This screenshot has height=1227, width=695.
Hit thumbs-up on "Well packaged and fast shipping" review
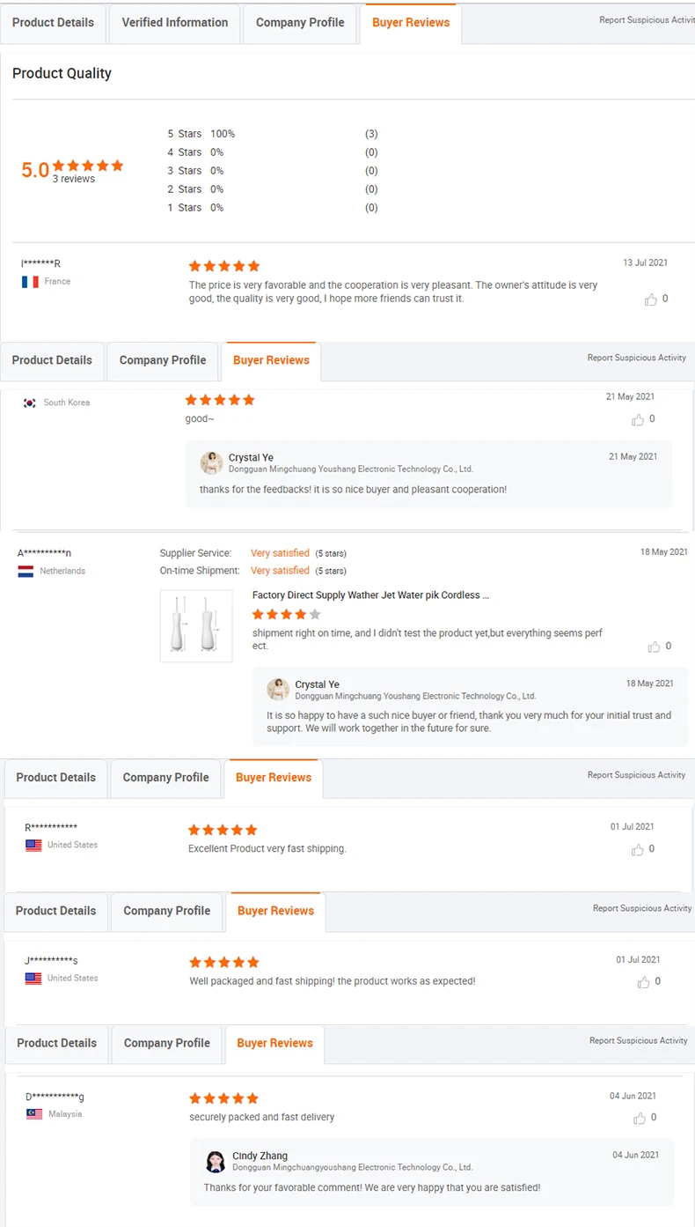point(644,982)
